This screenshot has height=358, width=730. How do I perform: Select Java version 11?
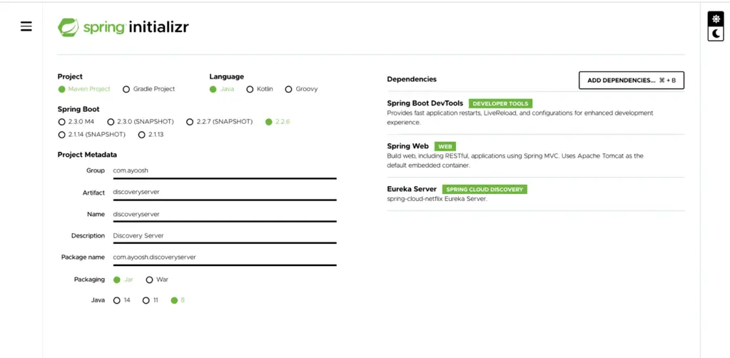tap(151, 300)
